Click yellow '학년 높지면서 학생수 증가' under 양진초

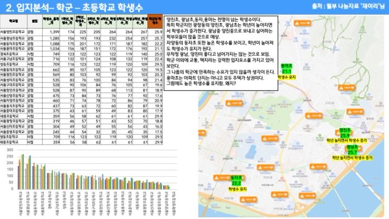pyautogui.click(x=346, y=141)
